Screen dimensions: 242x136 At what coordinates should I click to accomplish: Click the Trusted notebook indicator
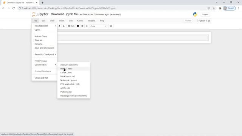[188, 21]
